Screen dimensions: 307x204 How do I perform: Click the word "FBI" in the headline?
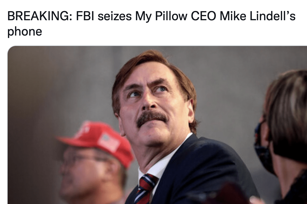(85, 16)
